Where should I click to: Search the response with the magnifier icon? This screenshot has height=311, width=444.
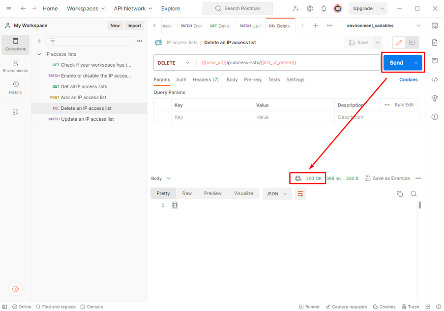[414, 194]
